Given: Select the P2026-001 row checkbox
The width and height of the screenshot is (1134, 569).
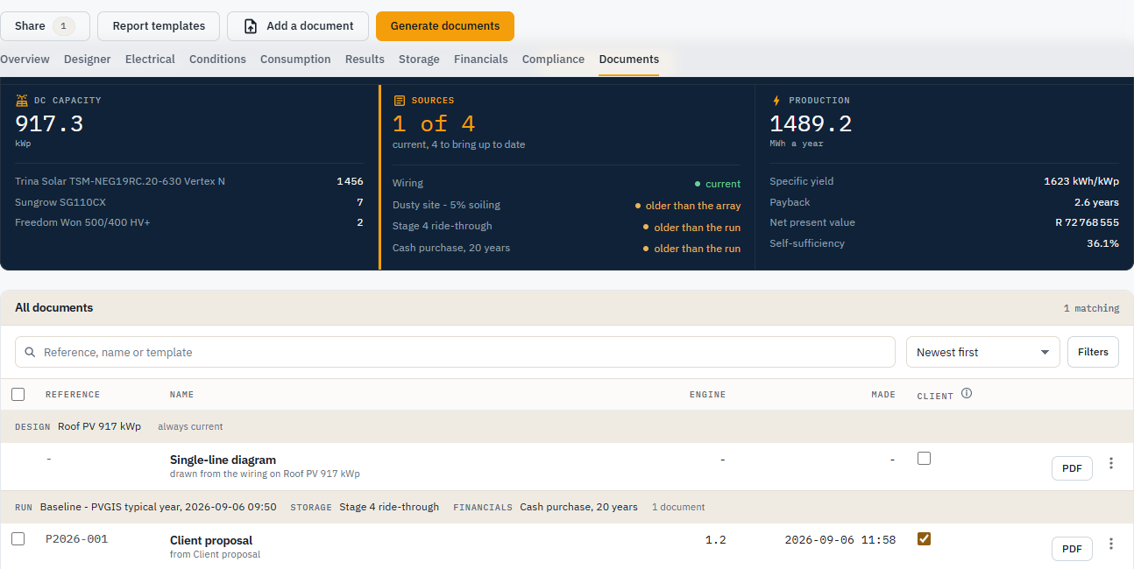Looking at the screenshot, I should pos(18,538).
